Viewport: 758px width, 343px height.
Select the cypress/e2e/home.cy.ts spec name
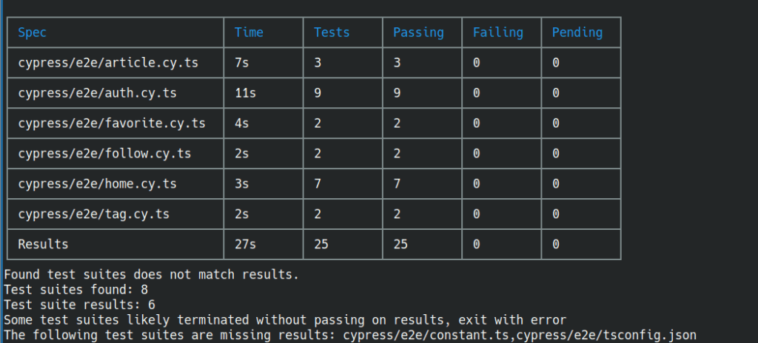point(97,183)
